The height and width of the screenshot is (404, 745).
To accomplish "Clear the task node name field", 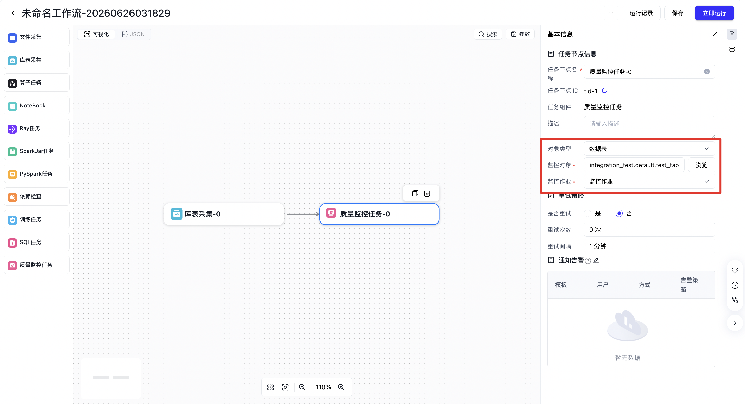I will [706, 71].
